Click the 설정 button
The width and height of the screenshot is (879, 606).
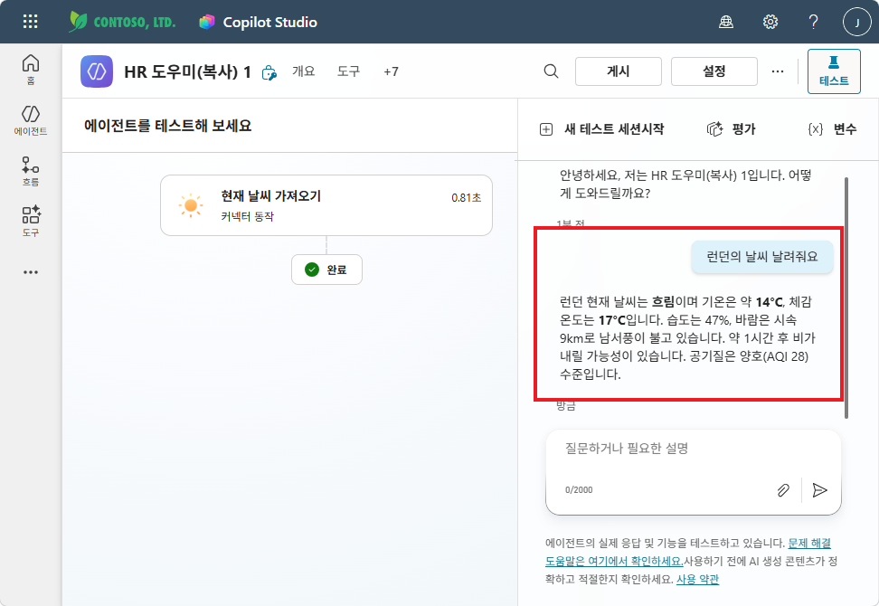pos(714,71)
